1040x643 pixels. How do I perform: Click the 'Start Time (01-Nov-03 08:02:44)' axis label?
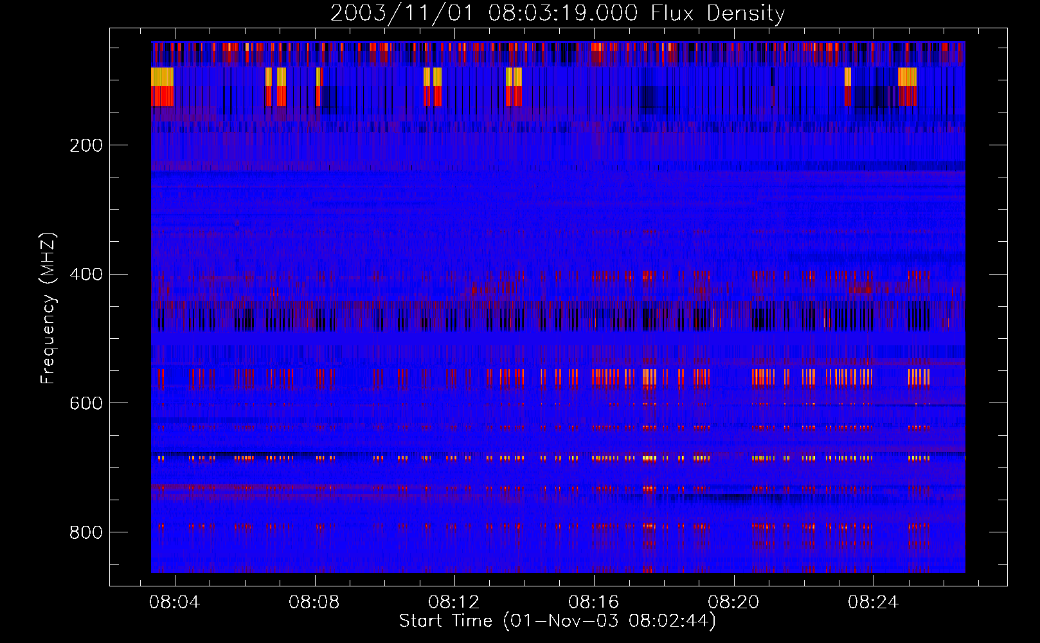(557, 620)
